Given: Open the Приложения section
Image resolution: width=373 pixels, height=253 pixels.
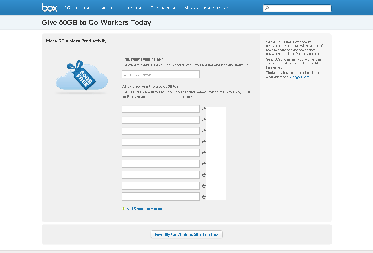Looking at the screenshot, I should click(163, 8).
